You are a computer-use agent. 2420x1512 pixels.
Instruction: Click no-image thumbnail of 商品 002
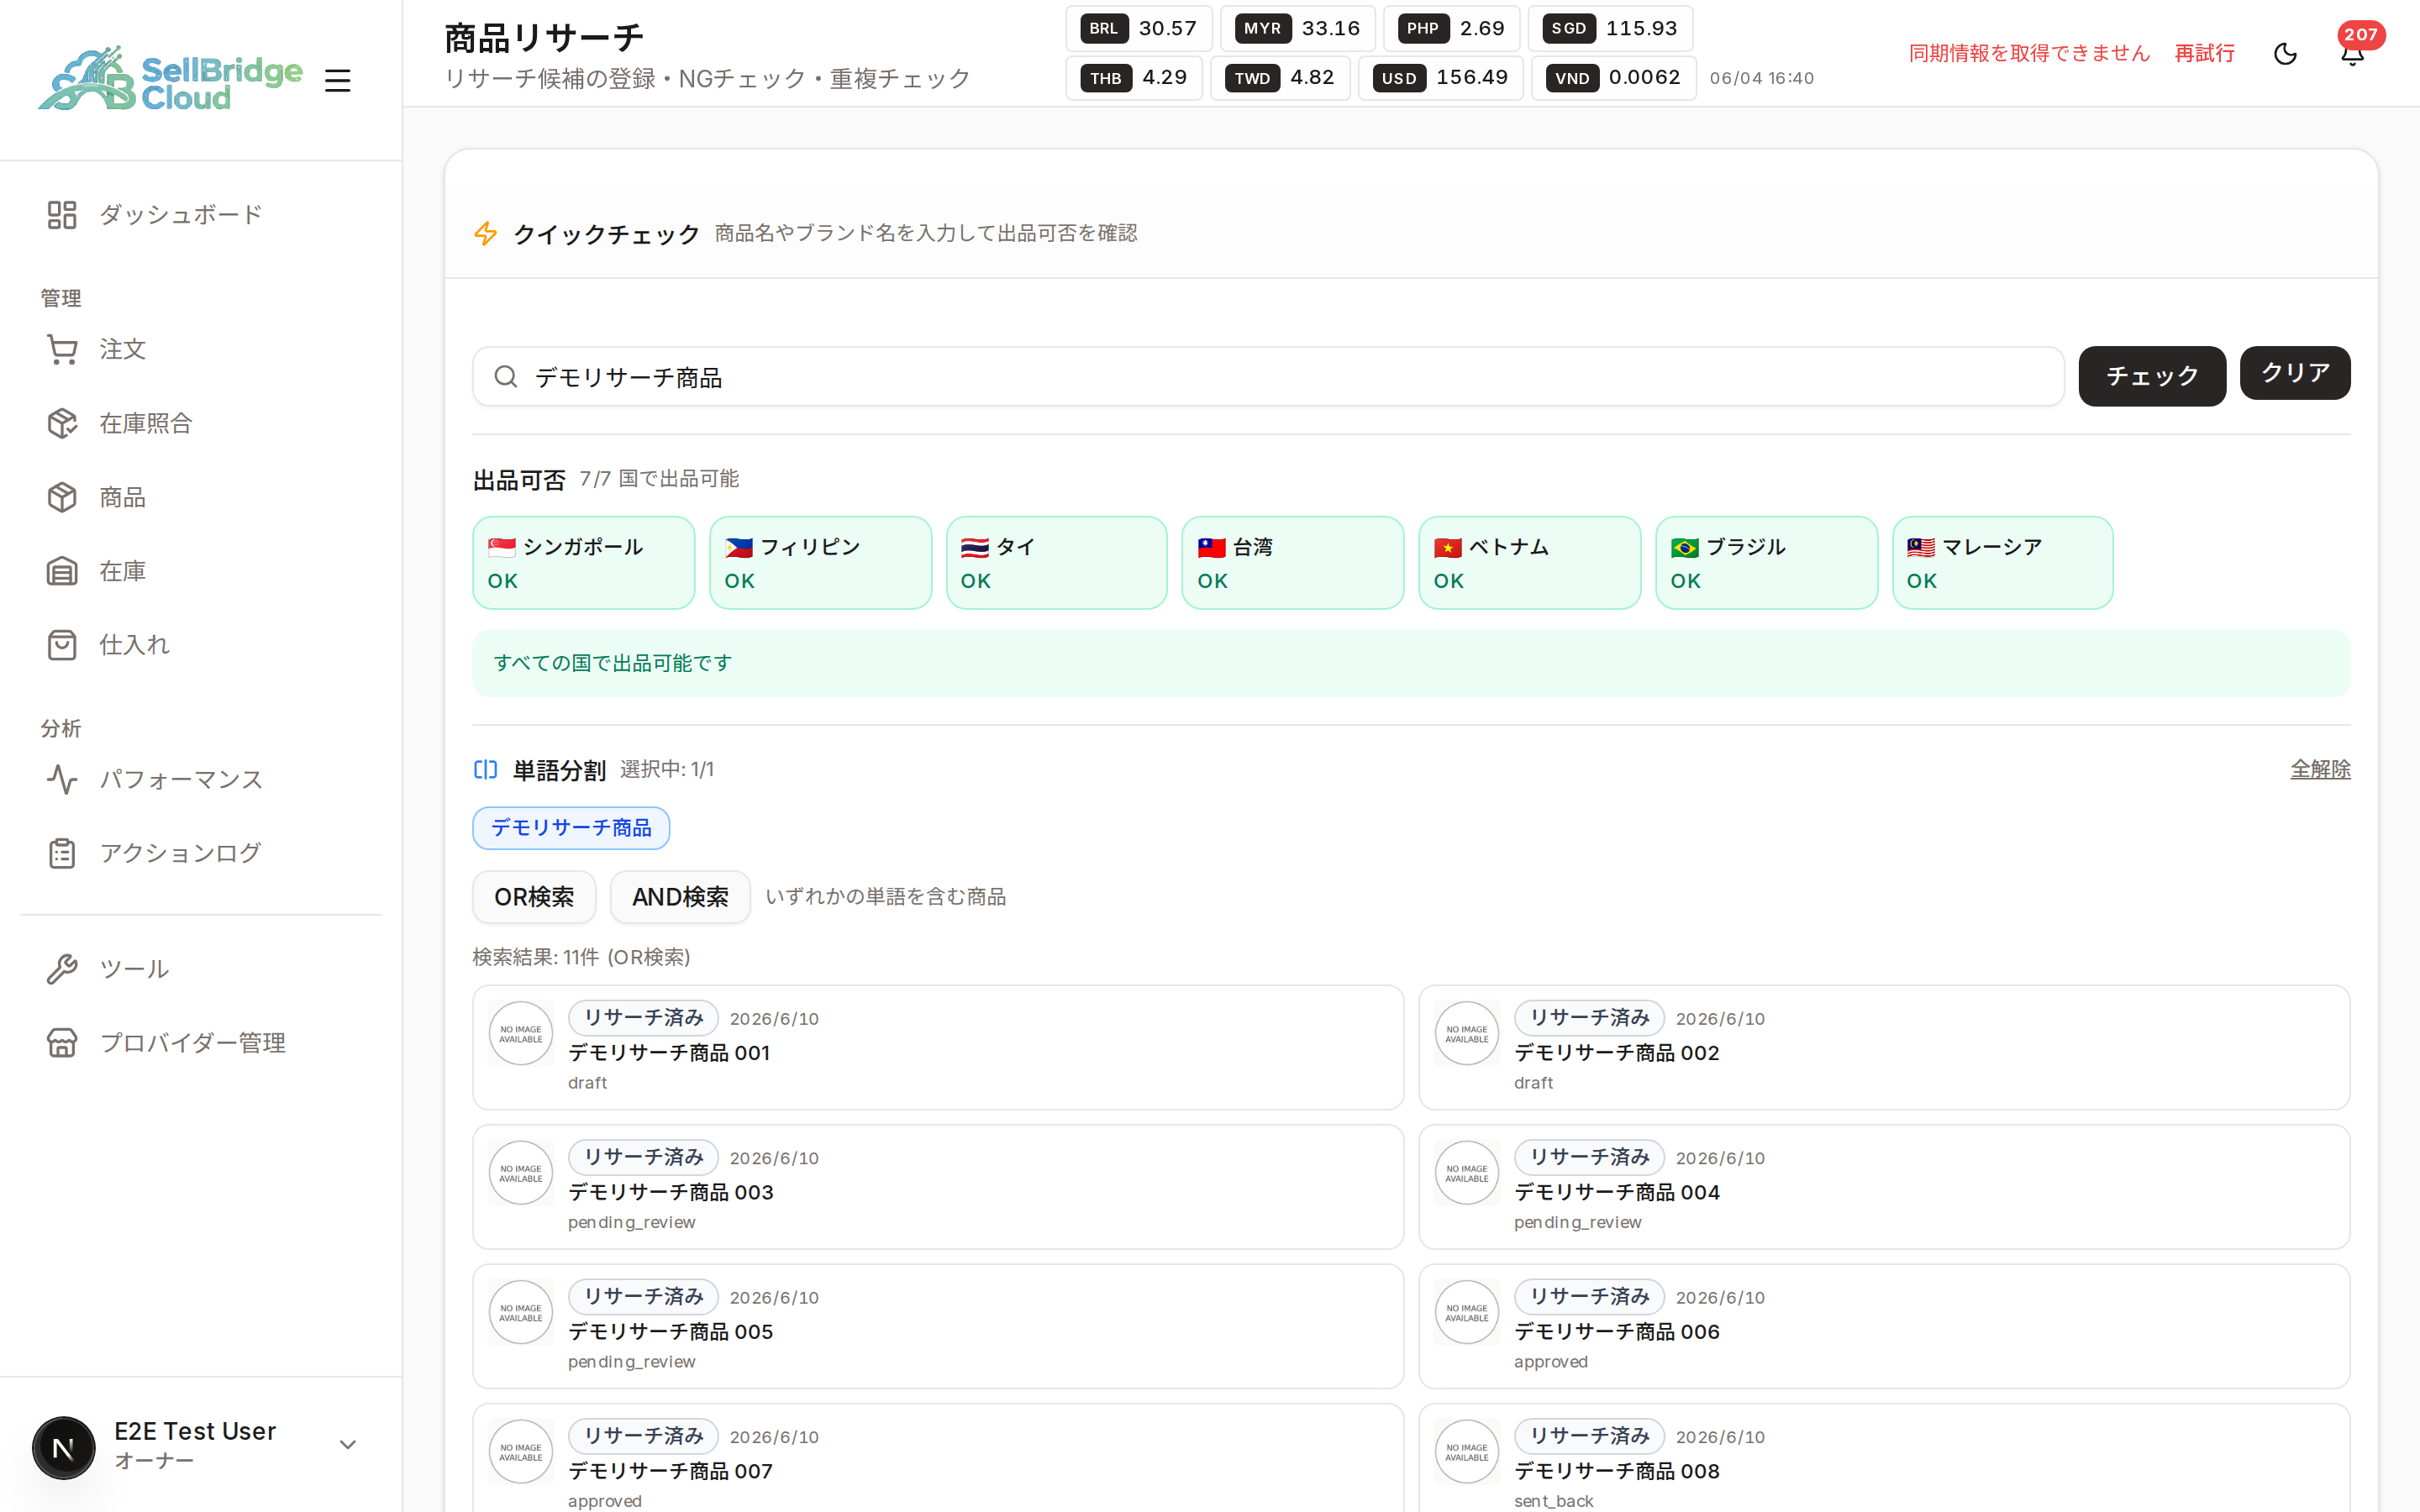1467,1034
